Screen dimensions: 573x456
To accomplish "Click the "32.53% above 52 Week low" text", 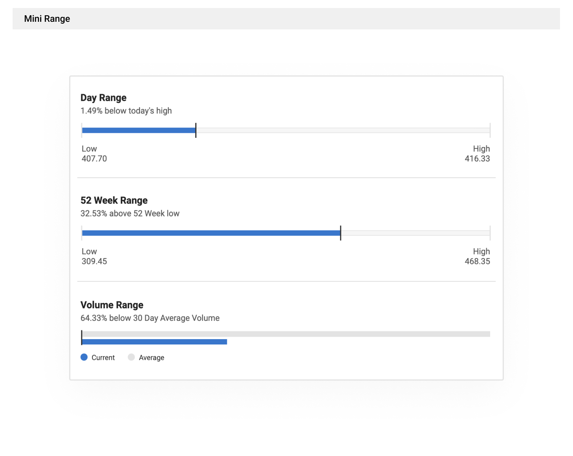I will [130, 213].
